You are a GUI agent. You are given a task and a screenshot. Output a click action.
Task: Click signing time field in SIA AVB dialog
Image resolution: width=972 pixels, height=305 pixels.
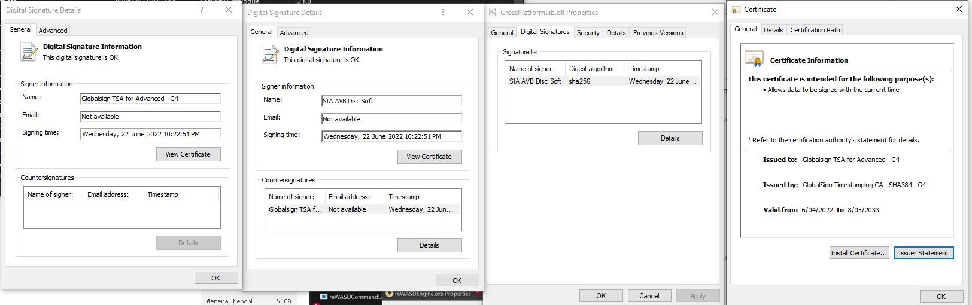click(x=391, y=136)
